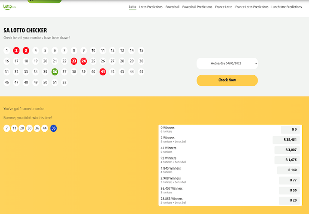Select number ball 16

tap(7, 61)
